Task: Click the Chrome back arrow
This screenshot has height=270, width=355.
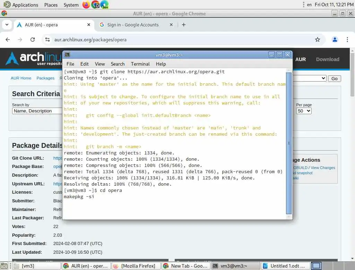Action: (8, 40)
